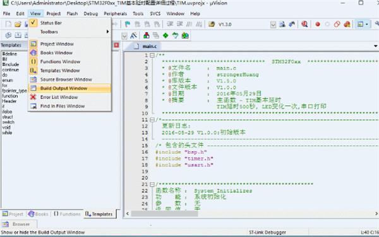Image resolution: width=379 pixels, height=237 pixels.
Task: Click the Build Output Window icon in View menu
Action: pyautogui.click(x=33, y=88)
